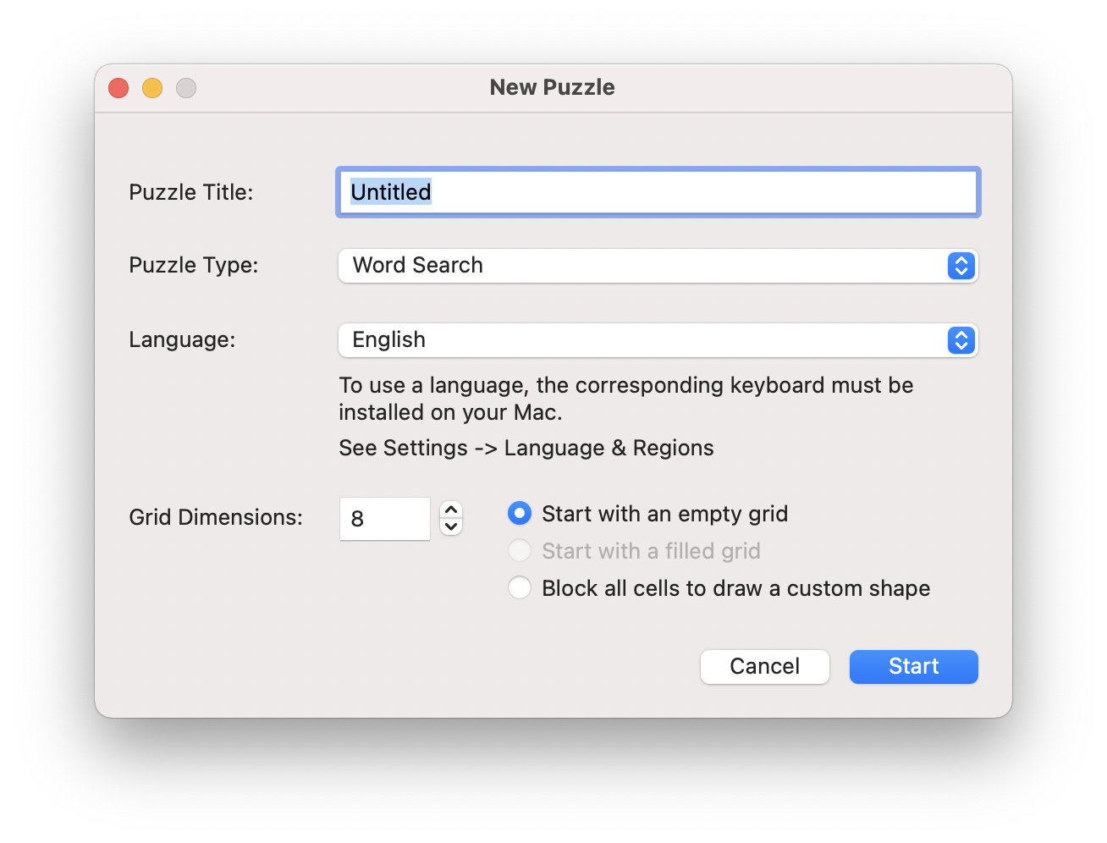Click the grayed-out zoom button
Screen dimensions: 1107x843
click(185, 87)
